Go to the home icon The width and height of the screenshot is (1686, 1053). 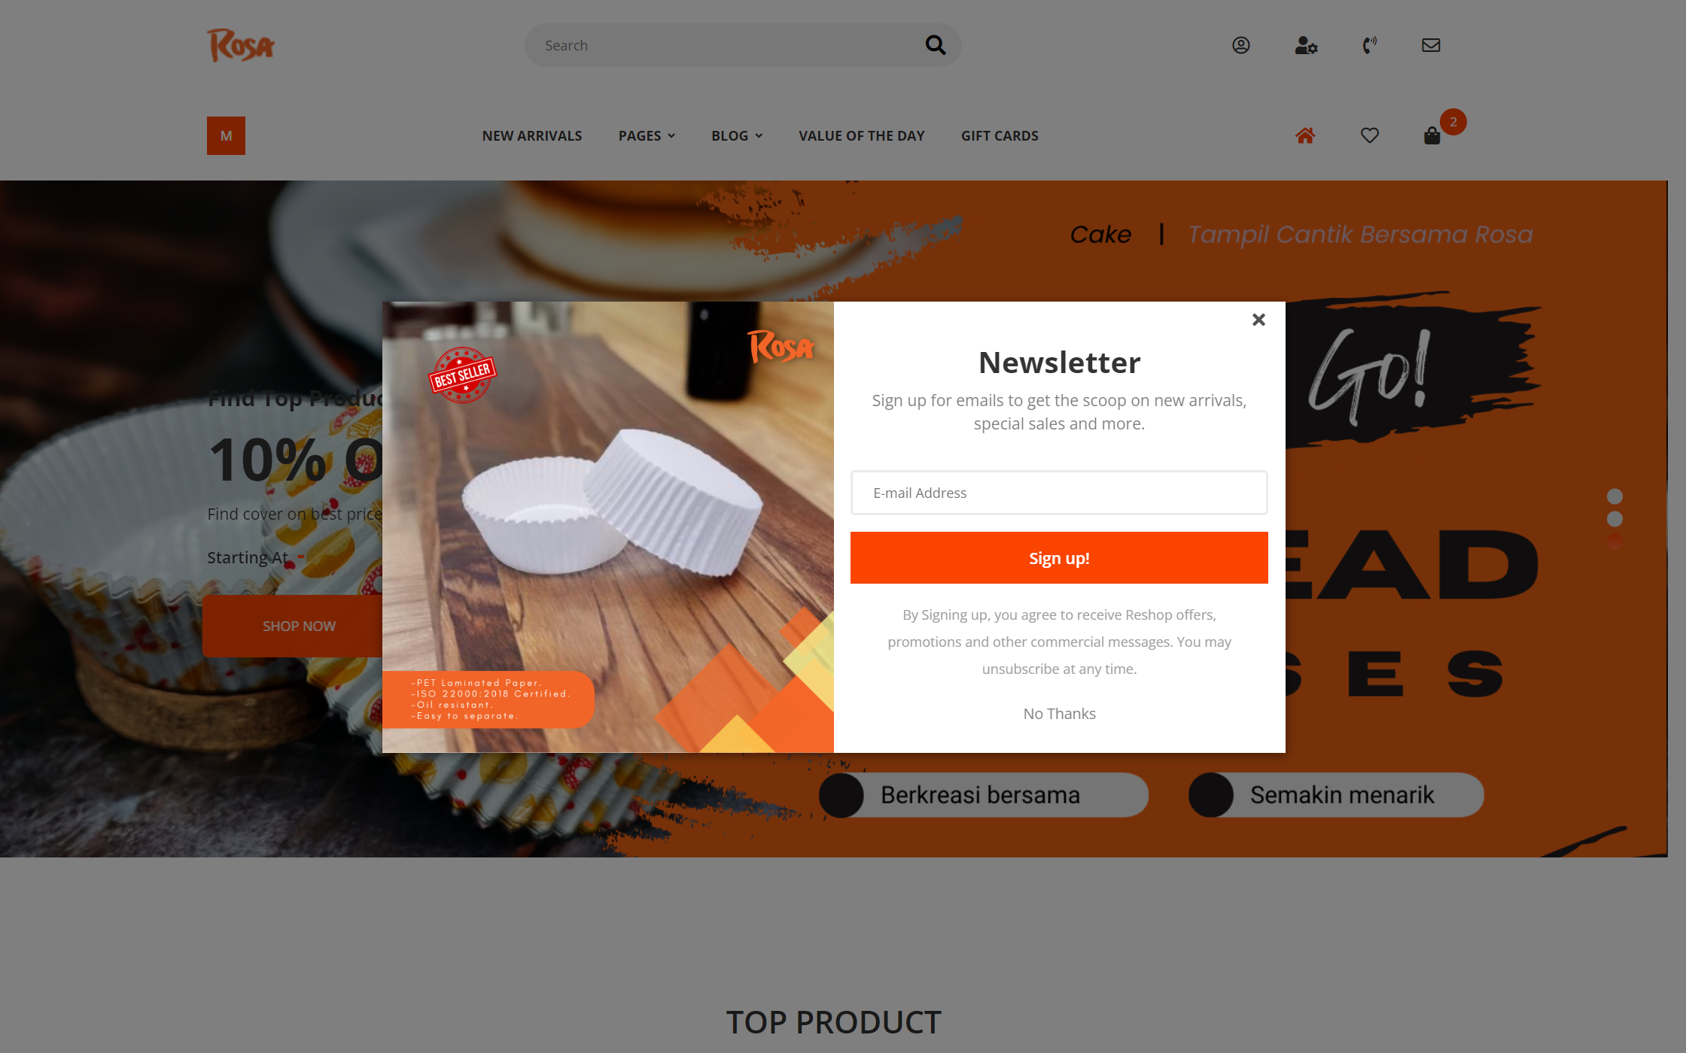(1305, 135)
